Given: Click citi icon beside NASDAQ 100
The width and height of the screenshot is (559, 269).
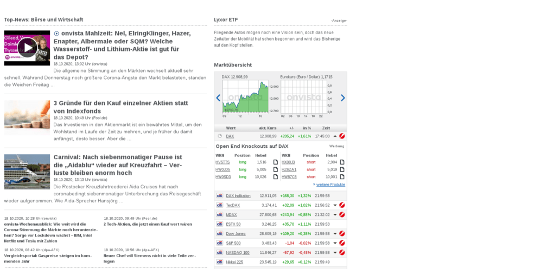Looking at the screenshot, I should point(220,252).
